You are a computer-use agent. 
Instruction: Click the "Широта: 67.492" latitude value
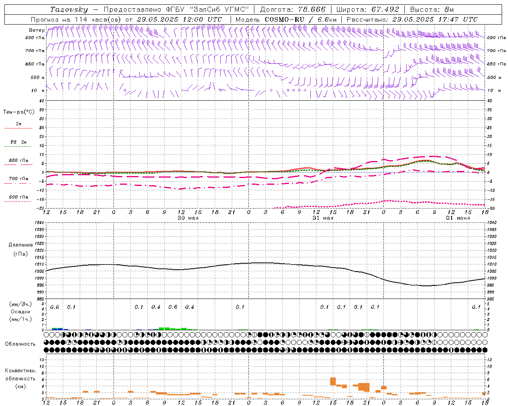point(369,10)
